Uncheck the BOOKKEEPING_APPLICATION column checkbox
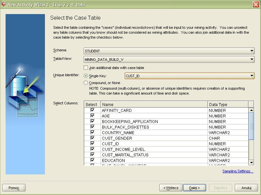This screenshot has width=261, height=195. pyautogui.click(x=92, y=121)
